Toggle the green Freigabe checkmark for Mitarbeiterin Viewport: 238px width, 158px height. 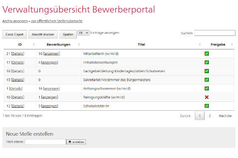coord(207,54)
